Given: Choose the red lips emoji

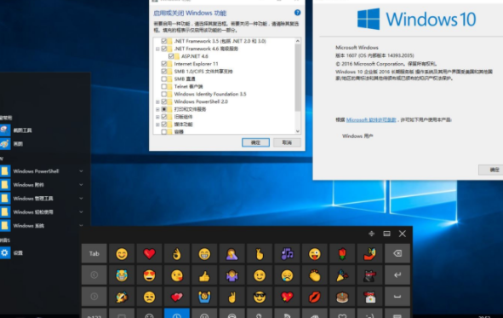Looking at the screenshot, I should (x=315, y=297).
